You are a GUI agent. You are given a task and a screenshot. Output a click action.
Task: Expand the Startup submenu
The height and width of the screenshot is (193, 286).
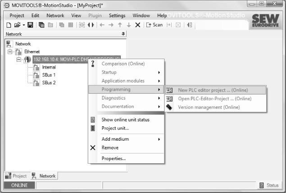(x=126, y=72)
